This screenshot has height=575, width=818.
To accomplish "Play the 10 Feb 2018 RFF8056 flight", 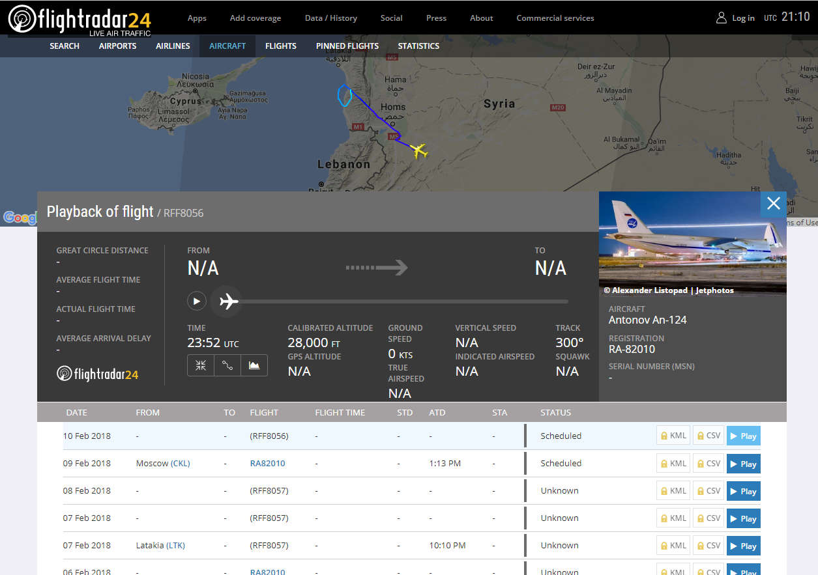I will [744, 436].
